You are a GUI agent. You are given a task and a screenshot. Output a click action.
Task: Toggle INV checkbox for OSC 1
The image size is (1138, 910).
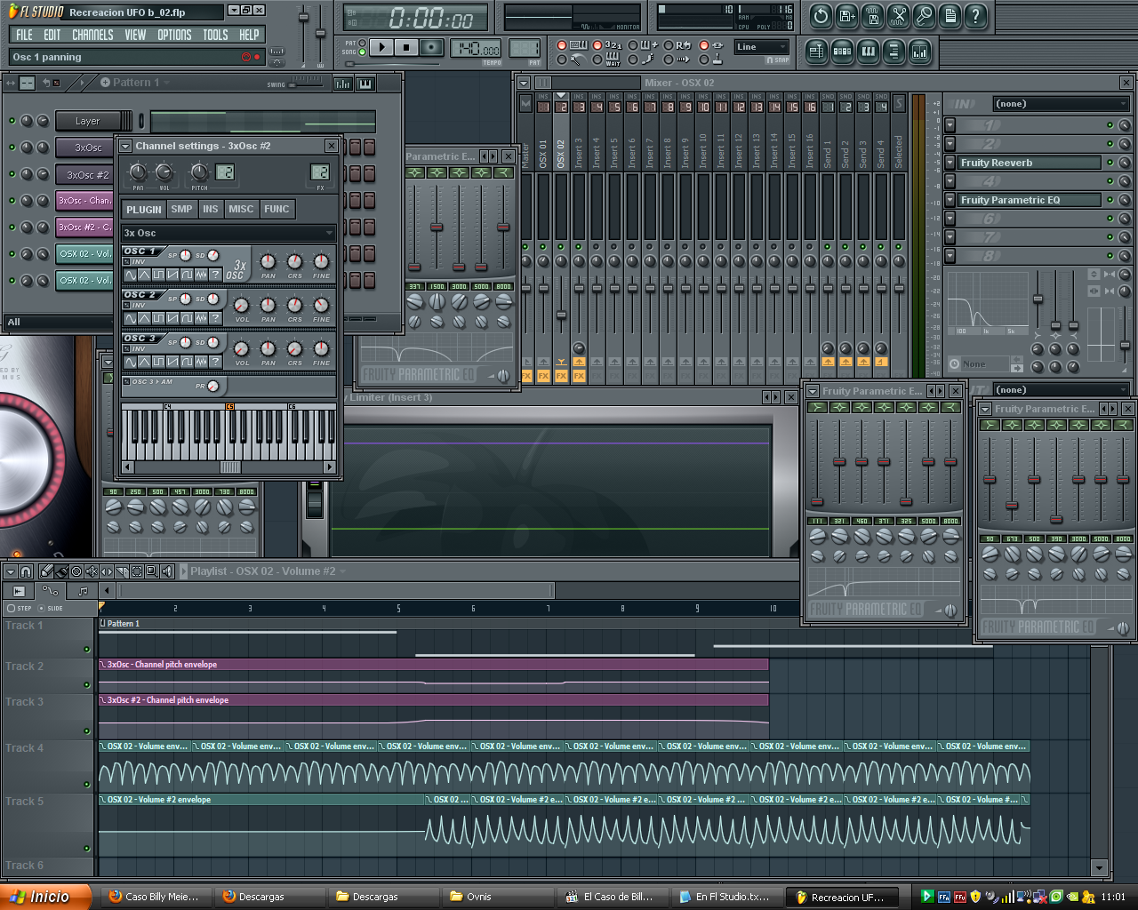coord(126,262)
